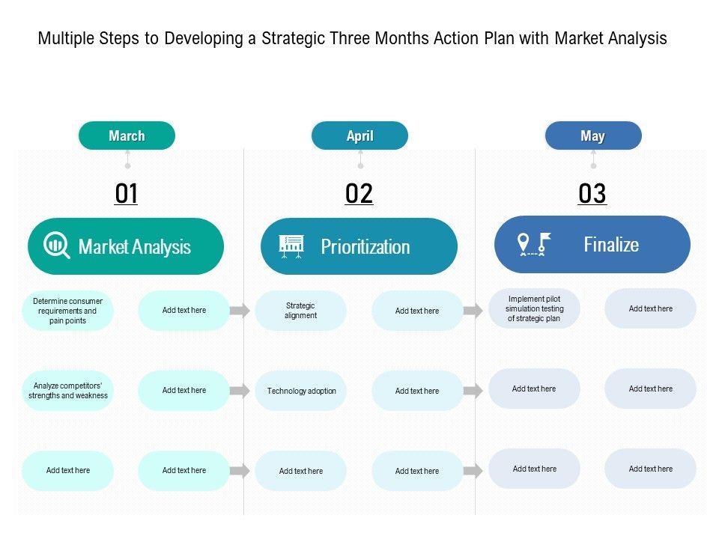Select the April month tab
Screen dimensions: 719x539
coord(359,136)
